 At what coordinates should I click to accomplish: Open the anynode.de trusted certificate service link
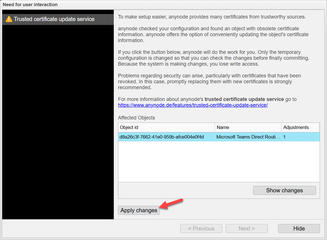(193, 105)
